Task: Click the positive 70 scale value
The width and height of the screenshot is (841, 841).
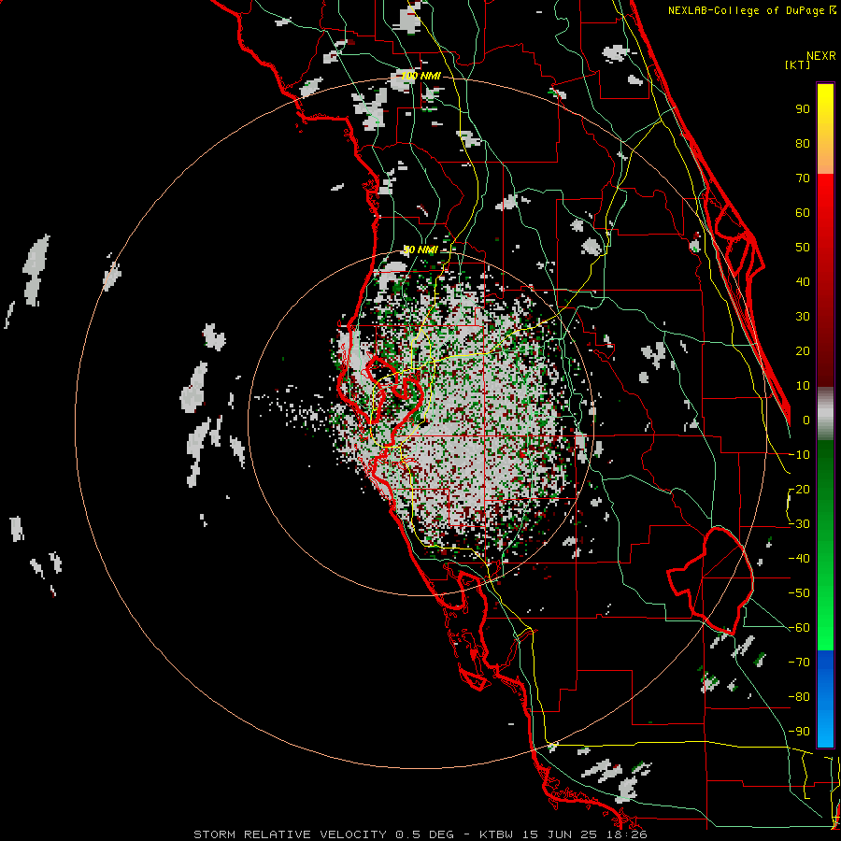Action: (x=803, y=178)
